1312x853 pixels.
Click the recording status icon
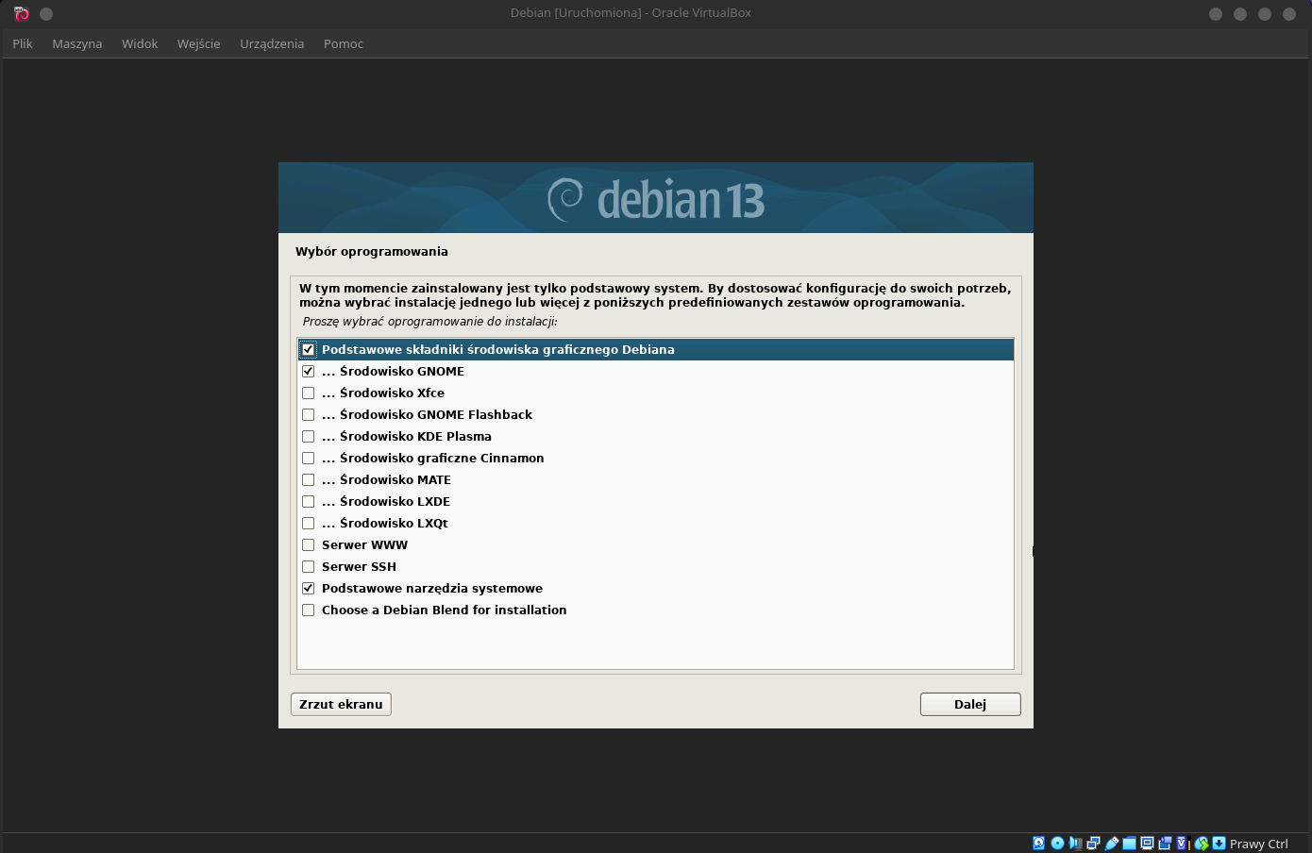coord(1165,843)
